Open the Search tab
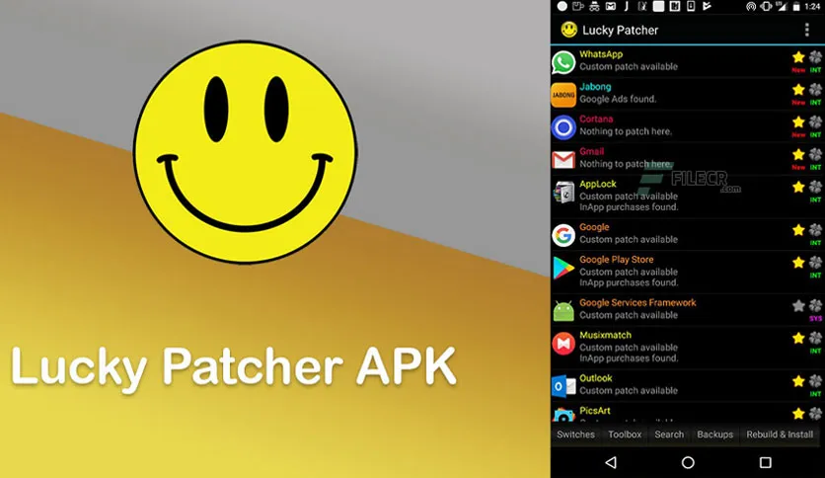825x478 pixels. tap(669, 435)
